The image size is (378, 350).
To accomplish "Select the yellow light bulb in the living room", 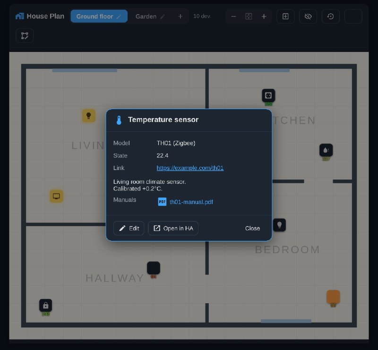I will point(89,116).
